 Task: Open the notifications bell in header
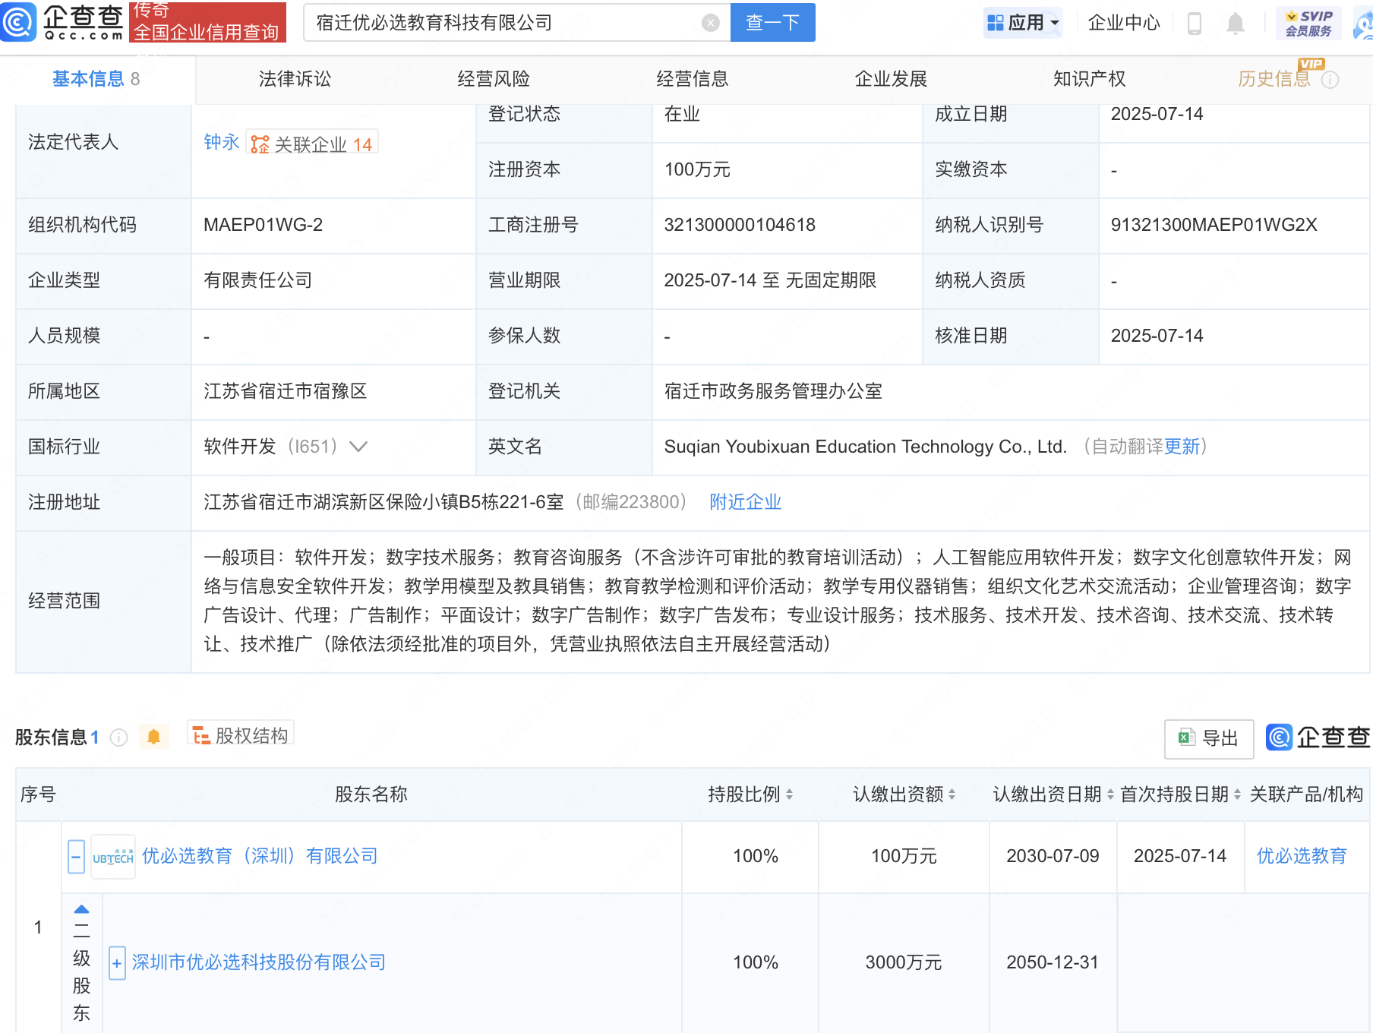tap(1235, 24)
